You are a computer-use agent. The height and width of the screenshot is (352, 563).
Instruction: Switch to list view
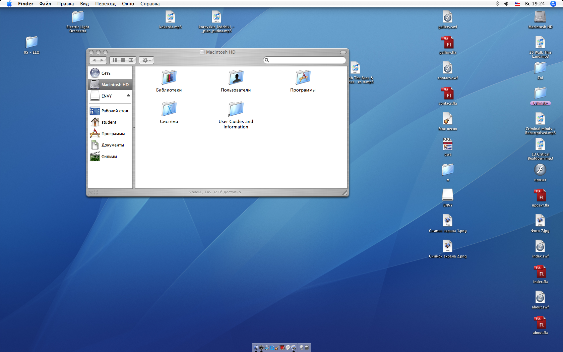click(x=123, y=60)
